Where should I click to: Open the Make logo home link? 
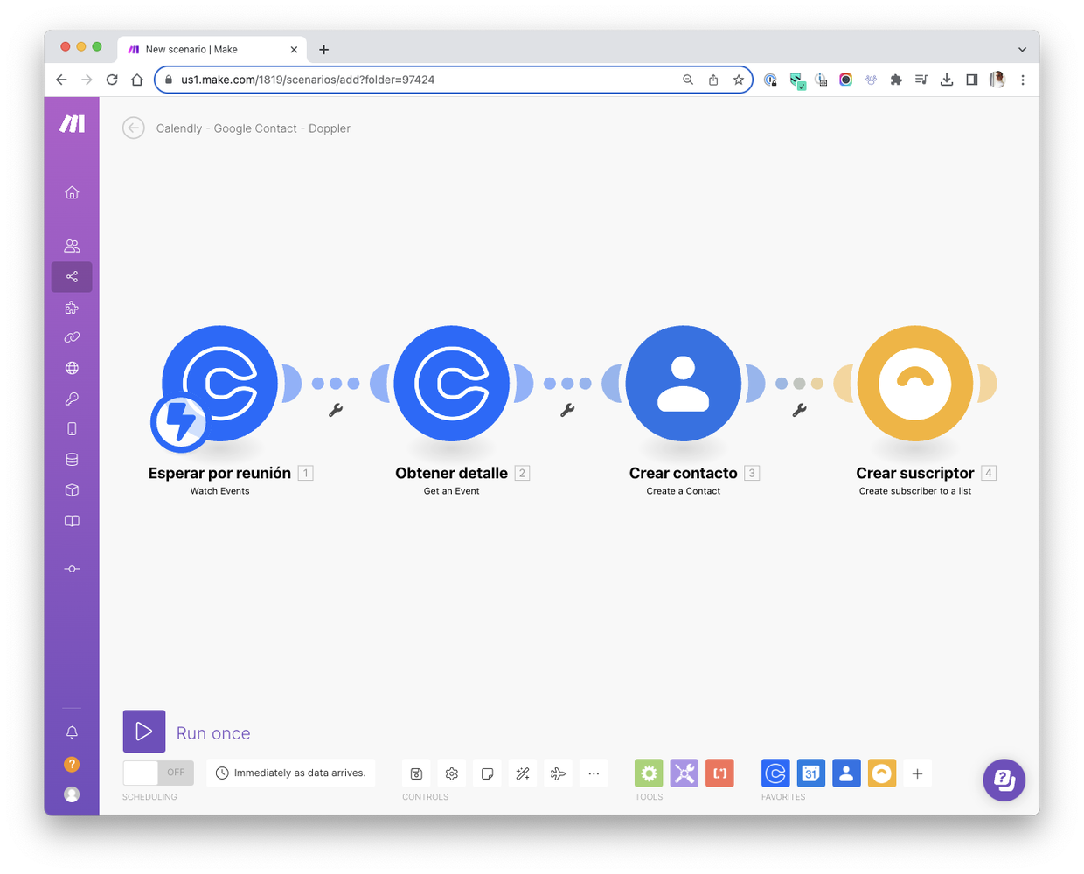coord(72,124)
